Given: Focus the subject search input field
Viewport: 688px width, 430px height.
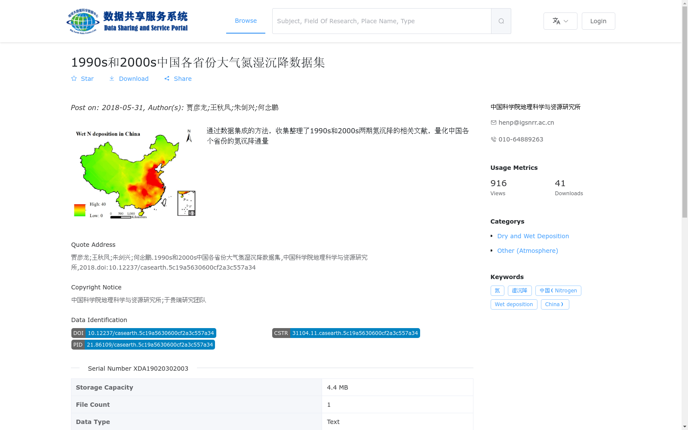Looking at the screenshot, I should click(x=381, y=21).
